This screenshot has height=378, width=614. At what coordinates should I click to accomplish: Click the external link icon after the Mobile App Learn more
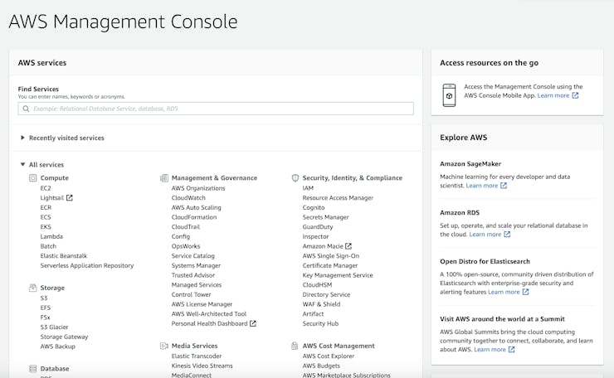click(x=575, y=95)
